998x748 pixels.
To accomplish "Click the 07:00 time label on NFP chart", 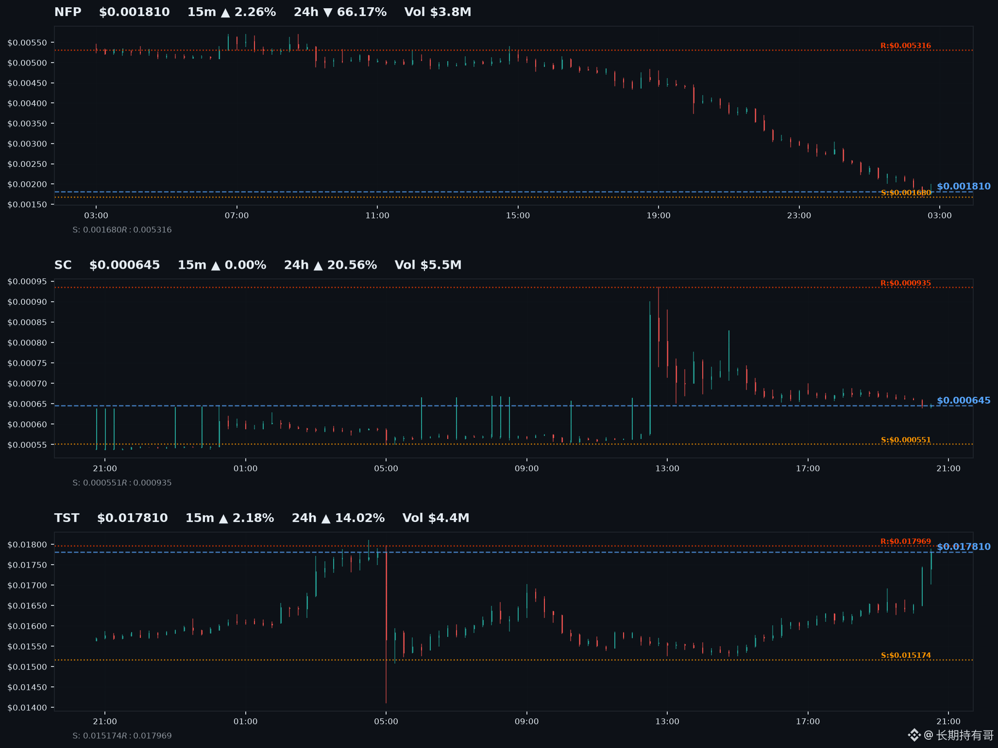I will 237,215.
